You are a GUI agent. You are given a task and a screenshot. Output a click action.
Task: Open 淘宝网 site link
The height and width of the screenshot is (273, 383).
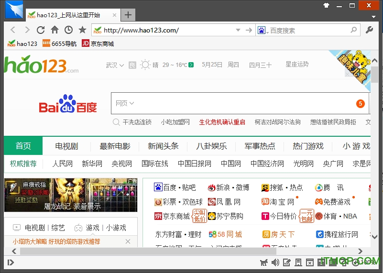[278, 202]
